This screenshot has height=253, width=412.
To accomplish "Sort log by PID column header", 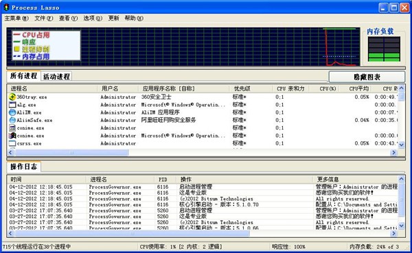I will click(x=165, y=179).
